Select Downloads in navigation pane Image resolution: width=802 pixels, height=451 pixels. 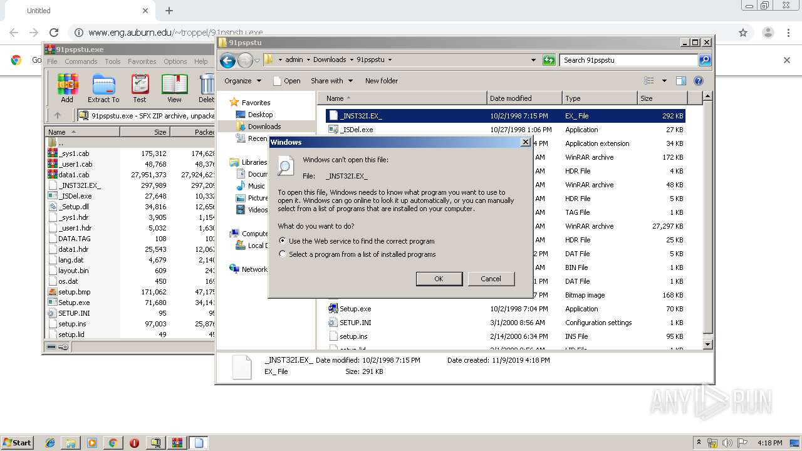264,127
